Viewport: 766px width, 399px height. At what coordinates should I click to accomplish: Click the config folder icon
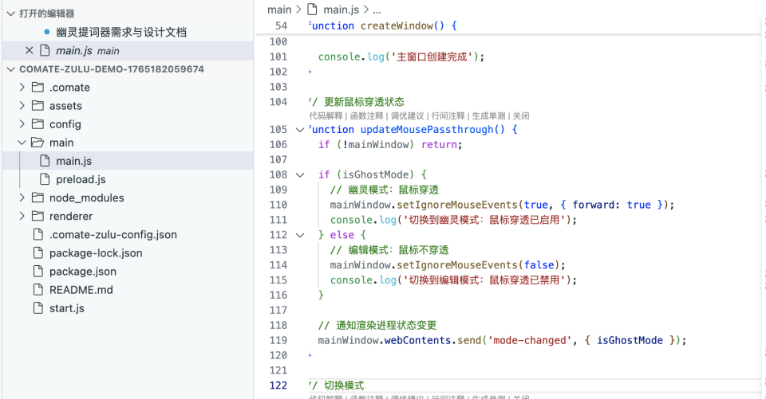[x=38, y=124]
